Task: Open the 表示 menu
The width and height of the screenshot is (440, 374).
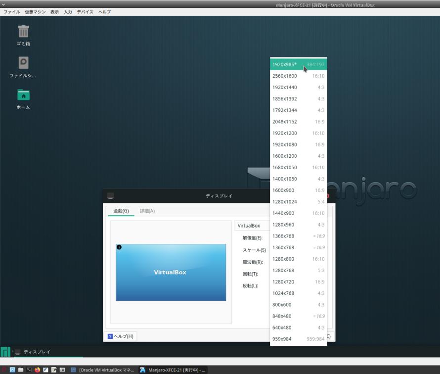Action: point(54,12)
